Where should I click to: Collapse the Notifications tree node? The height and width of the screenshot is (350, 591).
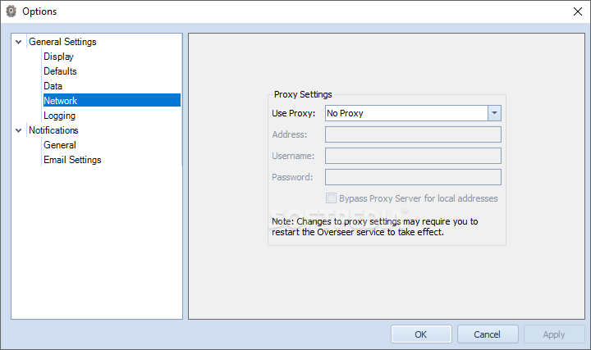[x=18, y=130]
